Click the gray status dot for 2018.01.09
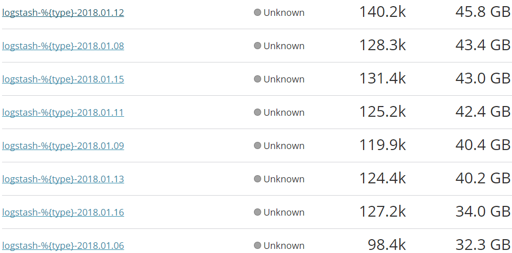Image resolution: width=512 pixels, height=253 pixels. 258,145
